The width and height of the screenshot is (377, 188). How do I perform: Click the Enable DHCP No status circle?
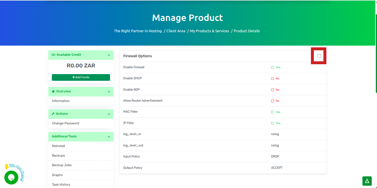click(x=272, y=78)
